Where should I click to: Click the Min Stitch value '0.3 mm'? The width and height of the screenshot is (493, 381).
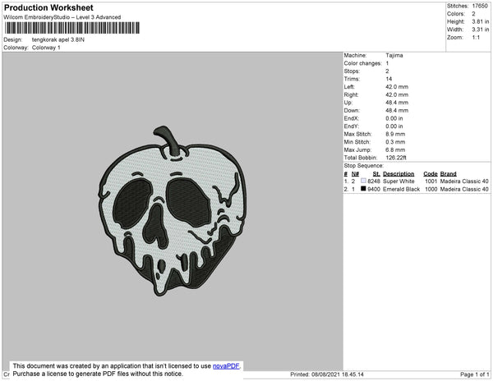[395, 142]
